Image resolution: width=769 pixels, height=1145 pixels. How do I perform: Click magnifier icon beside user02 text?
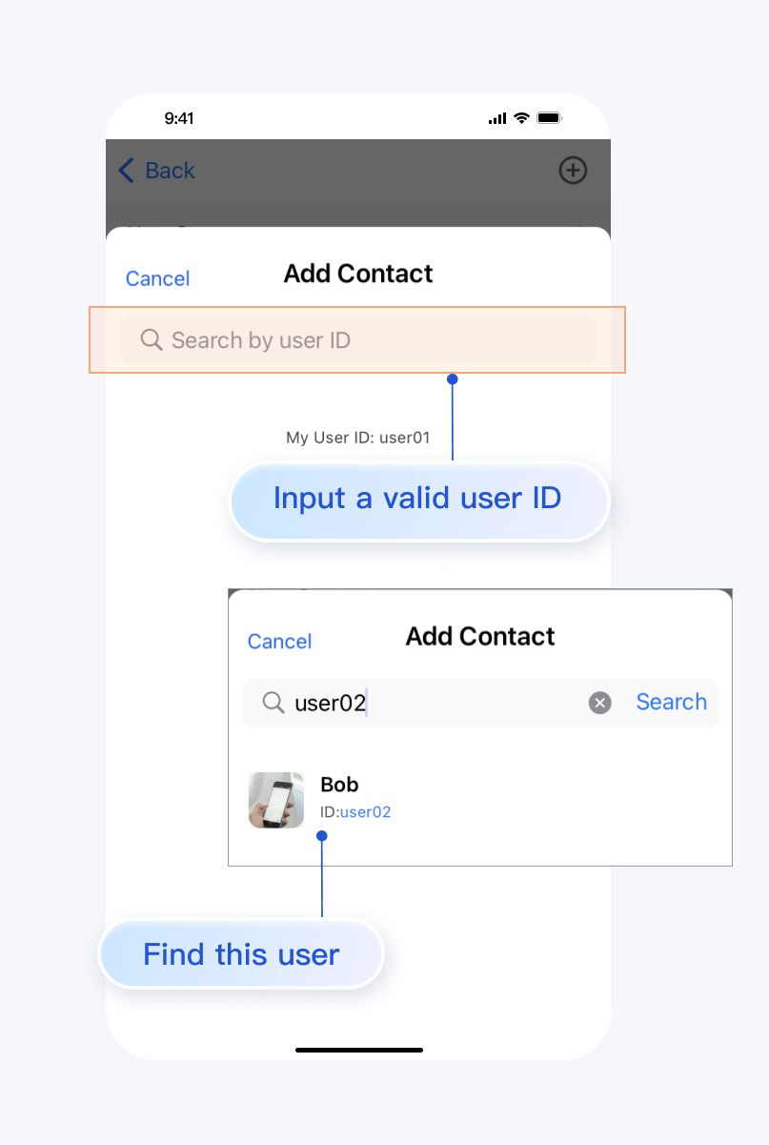point(273,703)
